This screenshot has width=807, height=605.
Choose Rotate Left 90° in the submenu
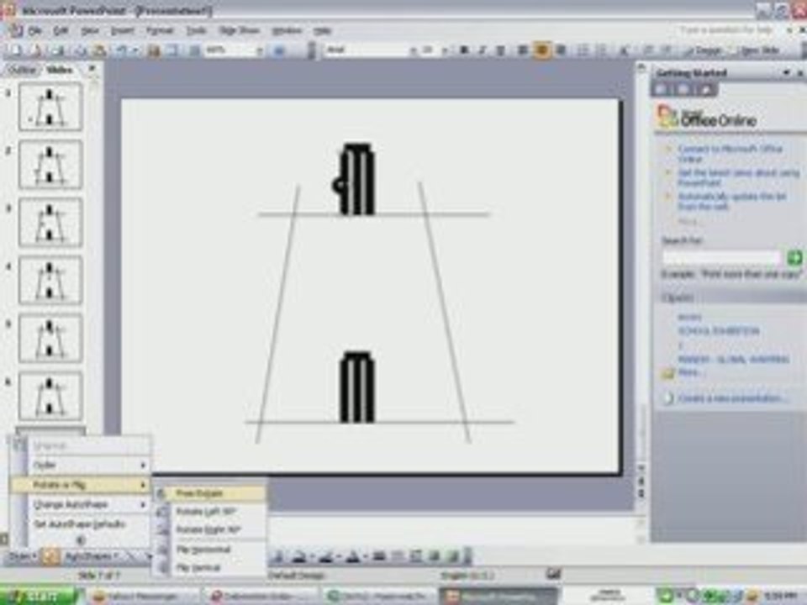tap(210, 512)
